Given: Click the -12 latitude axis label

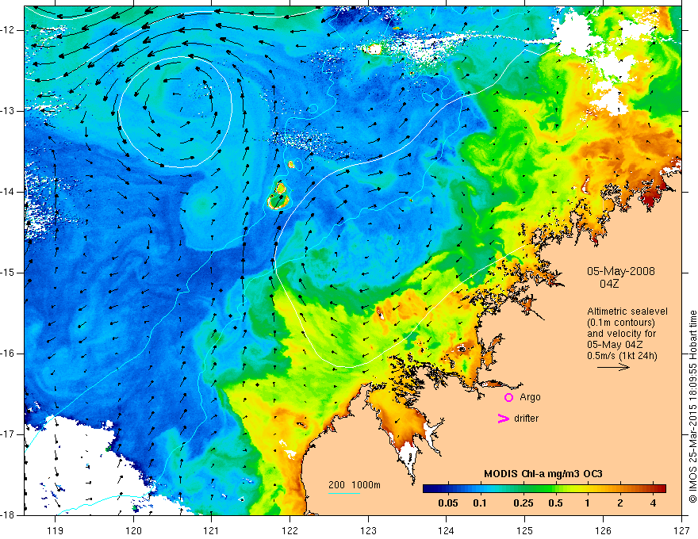Looking at the screenshot, I should [9, 30].
